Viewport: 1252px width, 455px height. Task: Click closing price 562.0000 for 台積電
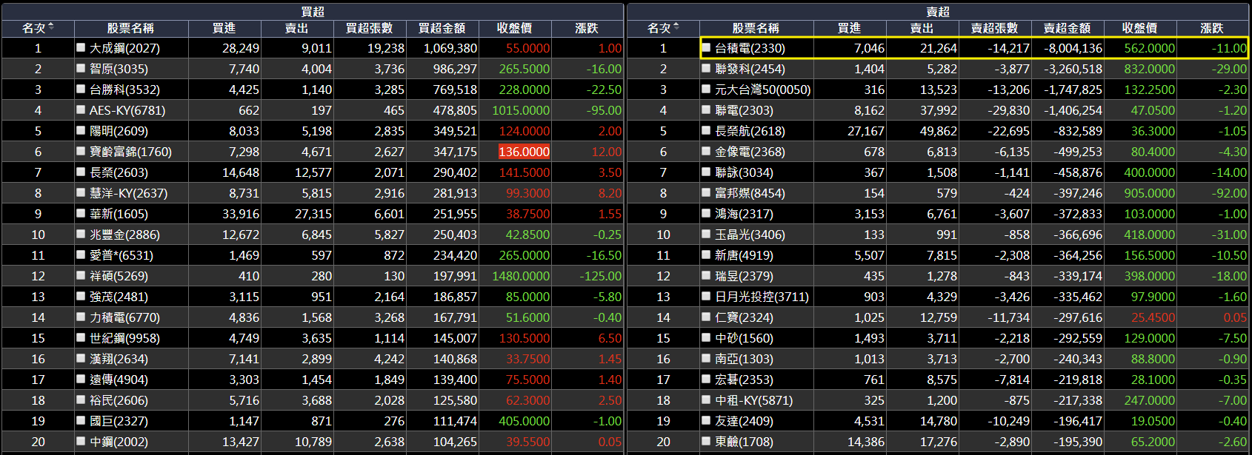pos(1149,48)
